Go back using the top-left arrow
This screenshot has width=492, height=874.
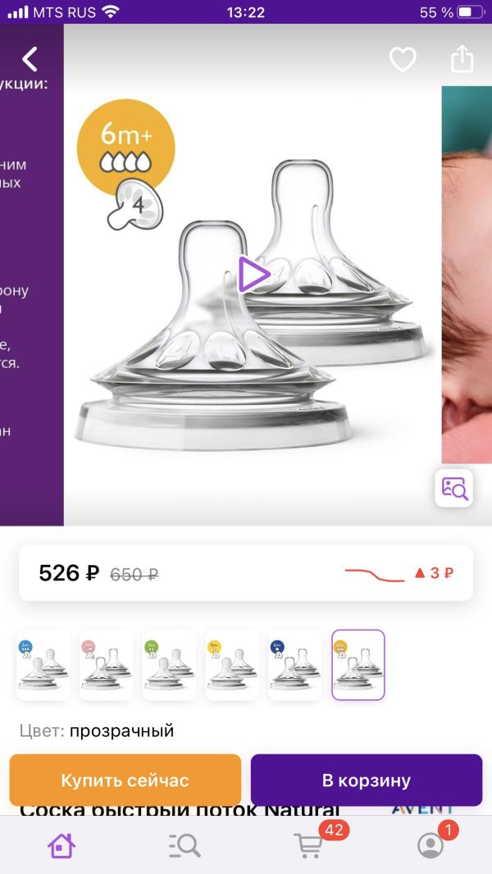[x=30, y=59]
